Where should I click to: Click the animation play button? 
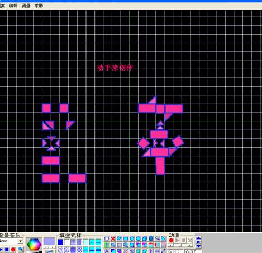[x=177, y=240]
